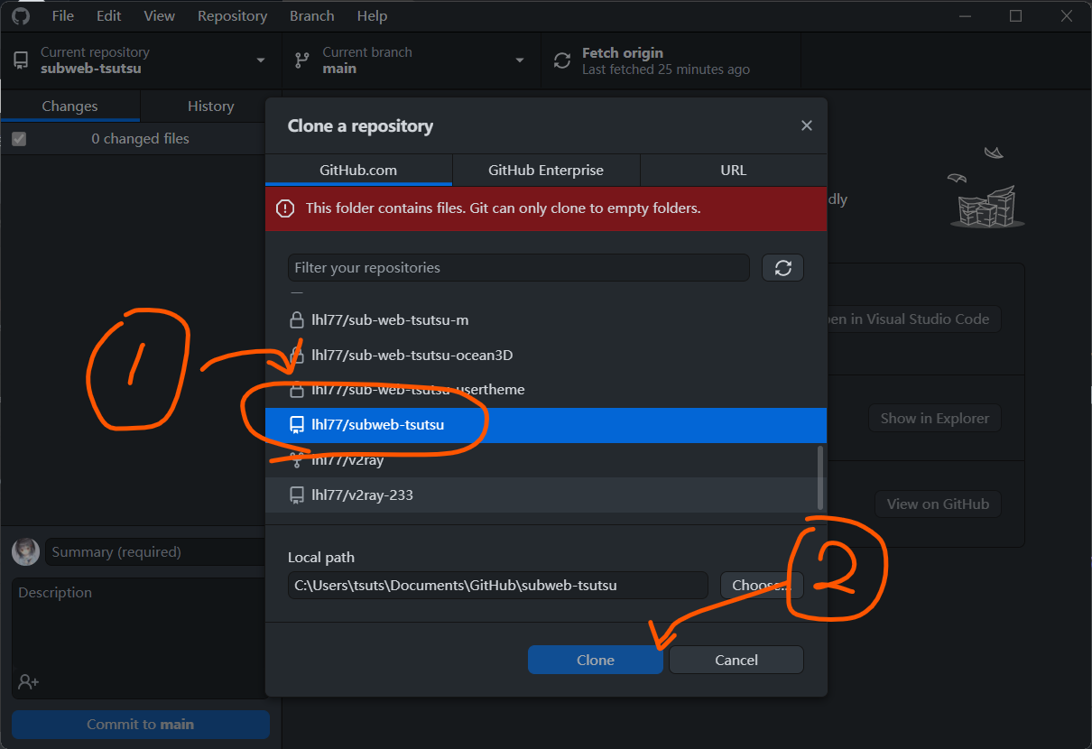This screenshot has width=1092, height=749.
Task: Maximize the GitHub Desktop window
Action: tap(1015, 15)
